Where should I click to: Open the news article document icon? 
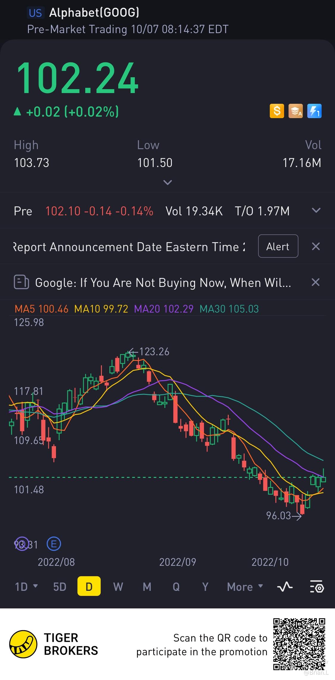coord(21,282)
